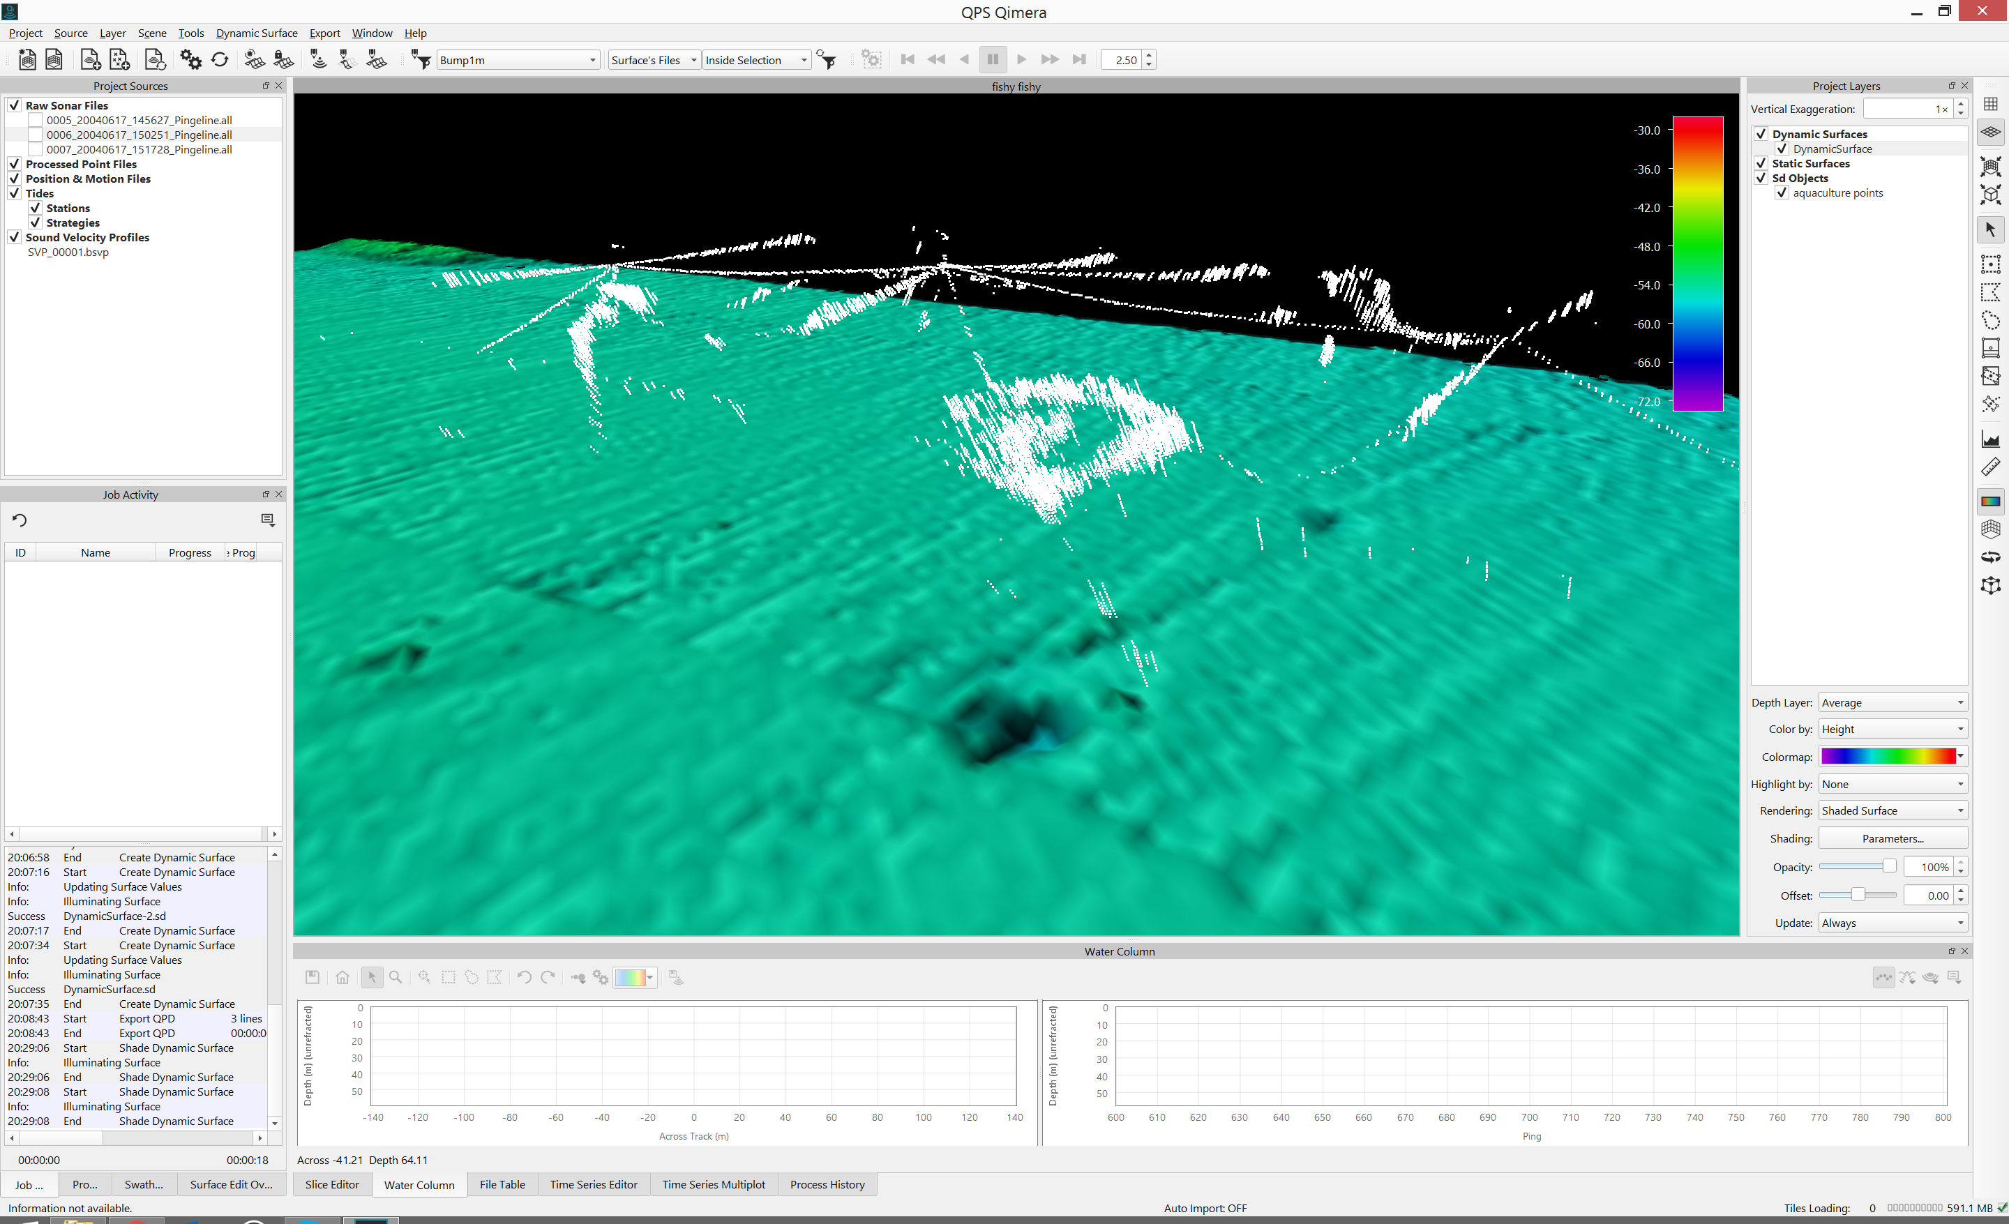Switch to the Slice Editor tab
The width and height of the screenshot is (2009, 1224).
point(332,1184)
